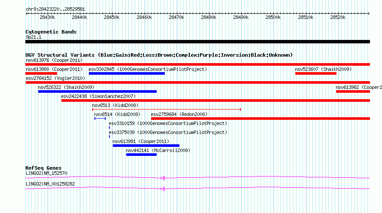The image size is (382, 213).
Task: Open the esv3302845 1000GenomesConsortiumPilotProject label
Action: (x=148, y=69)
